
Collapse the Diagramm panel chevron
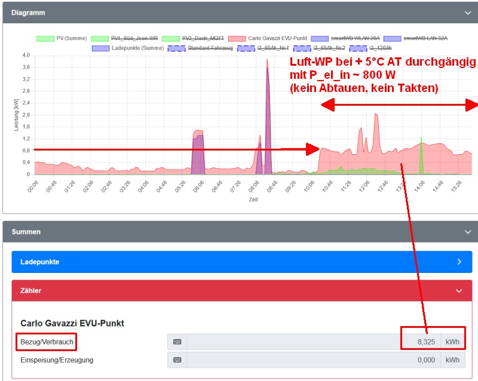(x=468, y=13)
